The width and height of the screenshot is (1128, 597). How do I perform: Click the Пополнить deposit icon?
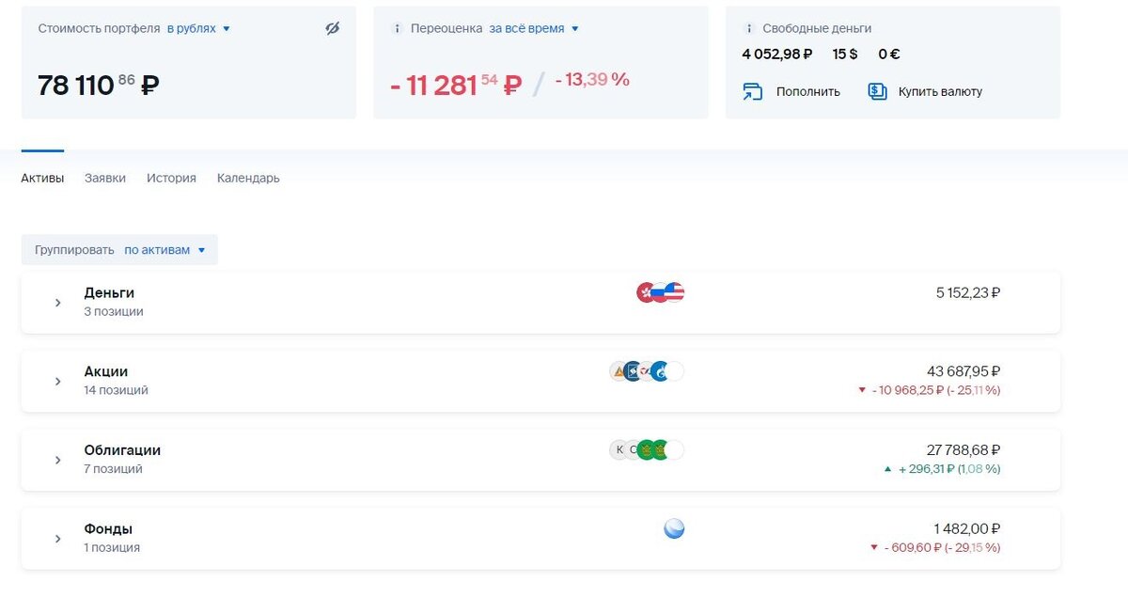(x=753, y=91)
